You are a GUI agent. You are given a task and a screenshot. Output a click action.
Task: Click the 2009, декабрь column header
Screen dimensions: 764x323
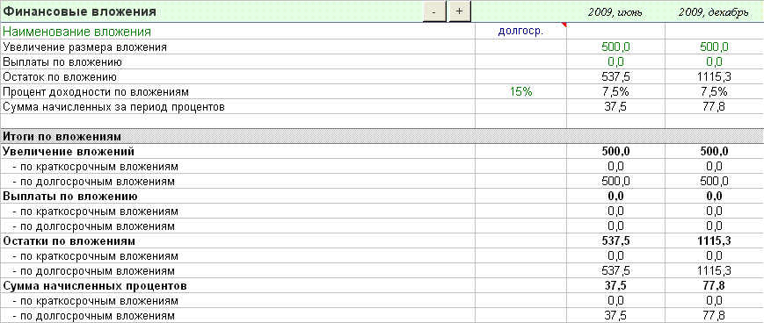(x=713, y=12)
